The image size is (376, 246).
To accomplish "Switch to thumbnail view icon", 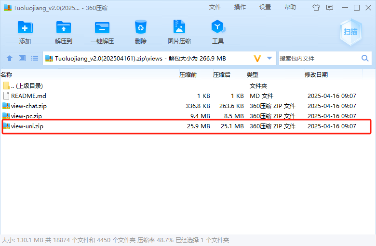I will coord(22,58).
